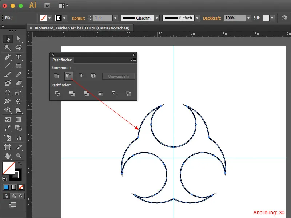Swap fill and stroke colors

(20, 164)
